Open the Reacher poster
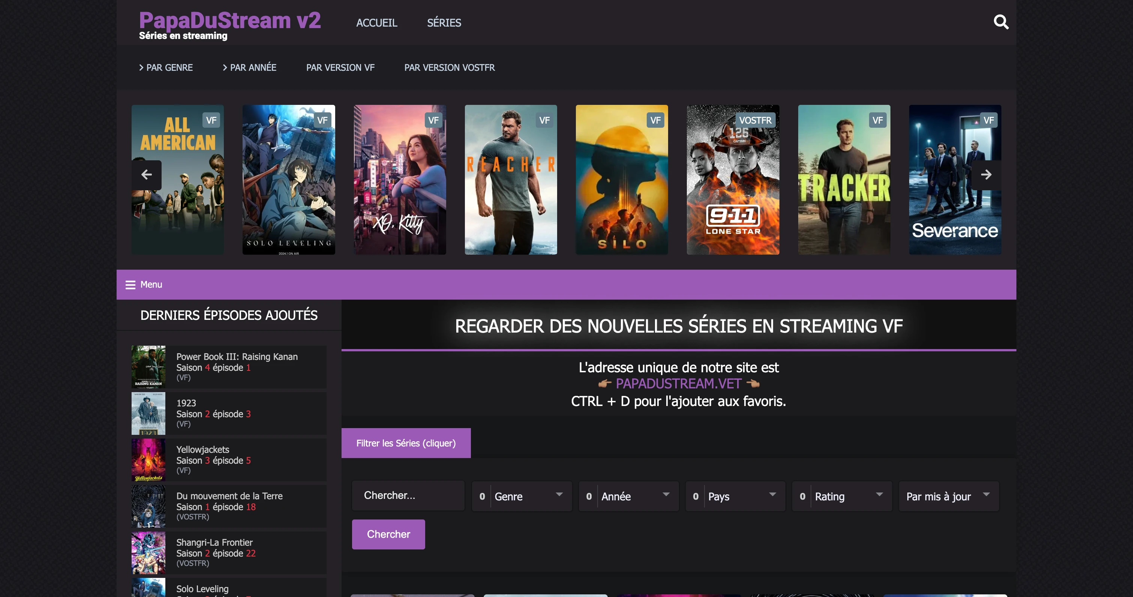Viewport: 1133px width, 597px height. 511,180
